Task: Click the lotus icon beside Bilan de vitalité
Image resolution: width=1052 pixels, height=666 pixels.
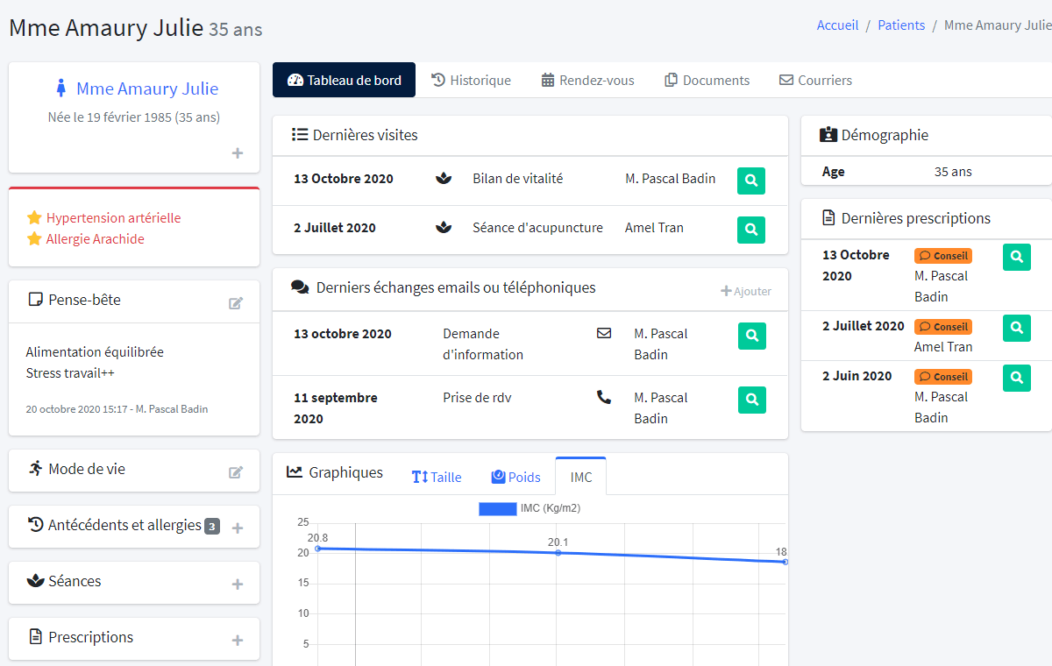Action: 444,179
